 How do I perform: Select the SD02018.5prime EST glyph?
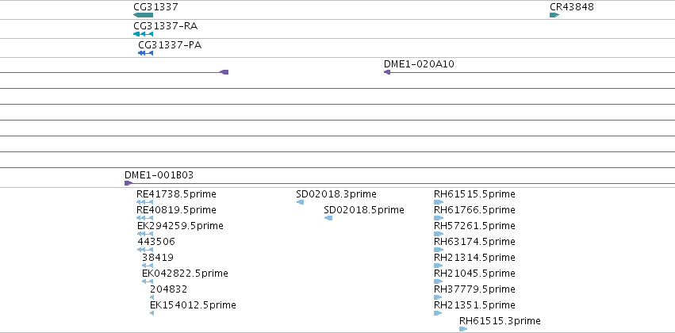(328, 218)
